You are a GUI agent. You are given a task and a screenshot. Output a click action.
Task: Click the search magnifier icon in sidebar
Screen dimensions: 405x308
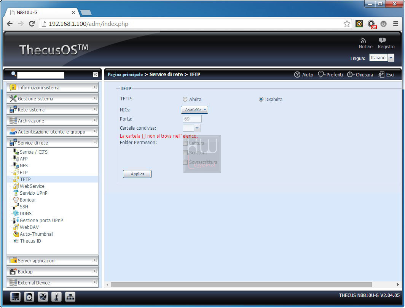(x=14, y=74)
